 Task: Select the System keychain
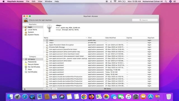click(x=33, y=32)
